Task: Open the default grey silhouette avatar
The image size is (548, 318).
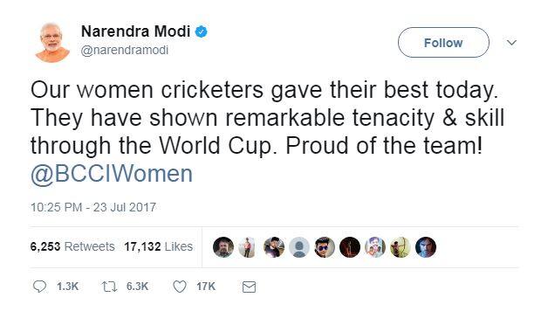Action: [x=299, y=247]
